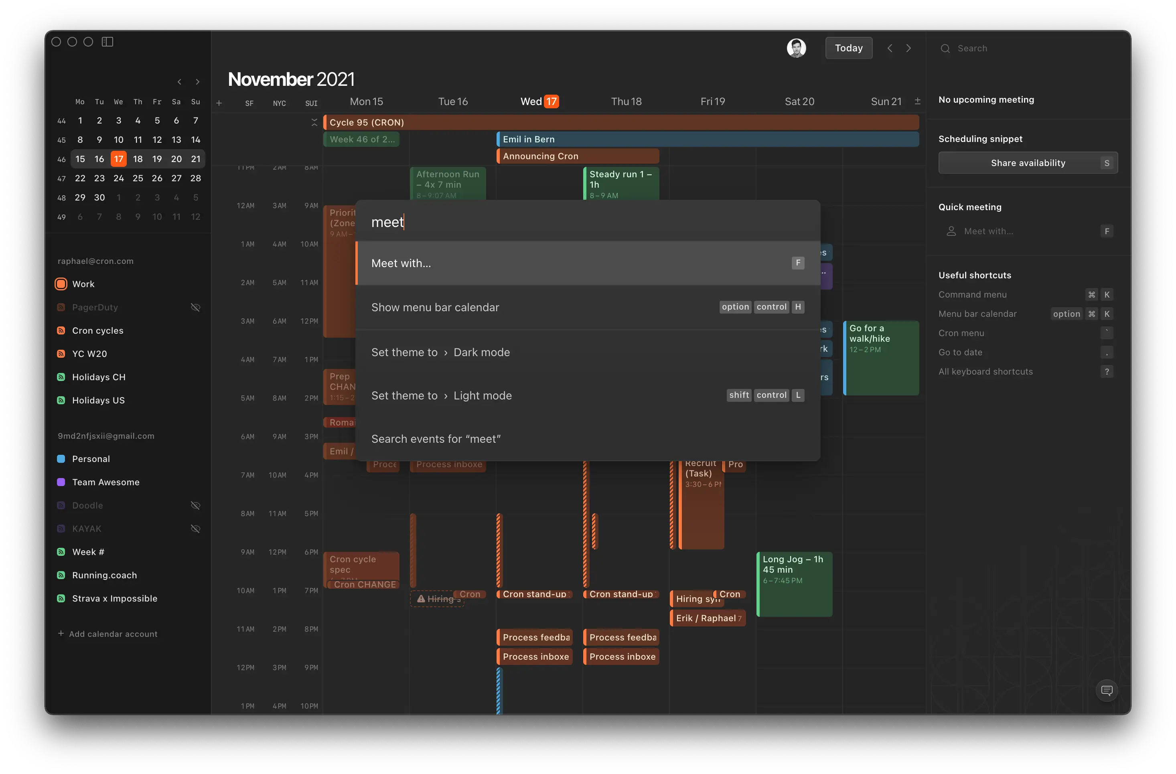
Task: Click the Cron cycles feed icon
Action: 61,330
